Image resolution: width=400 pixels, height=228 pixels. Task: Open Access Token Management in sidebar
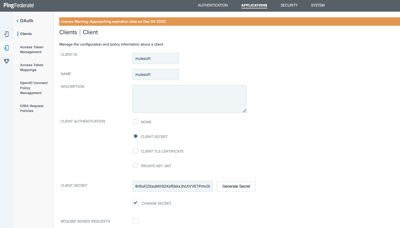coord(32,50)
